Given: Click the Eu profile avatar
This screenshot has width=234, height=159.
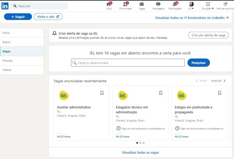Looking at the screenshot, I should point(191,4).
